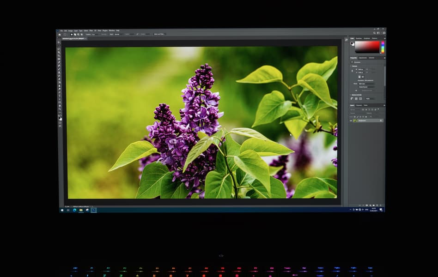The image size is (438, 277).
Task: Toggle the layer filter switch in Layers panel
Action: pyautogui.click(x=378, y=109)
